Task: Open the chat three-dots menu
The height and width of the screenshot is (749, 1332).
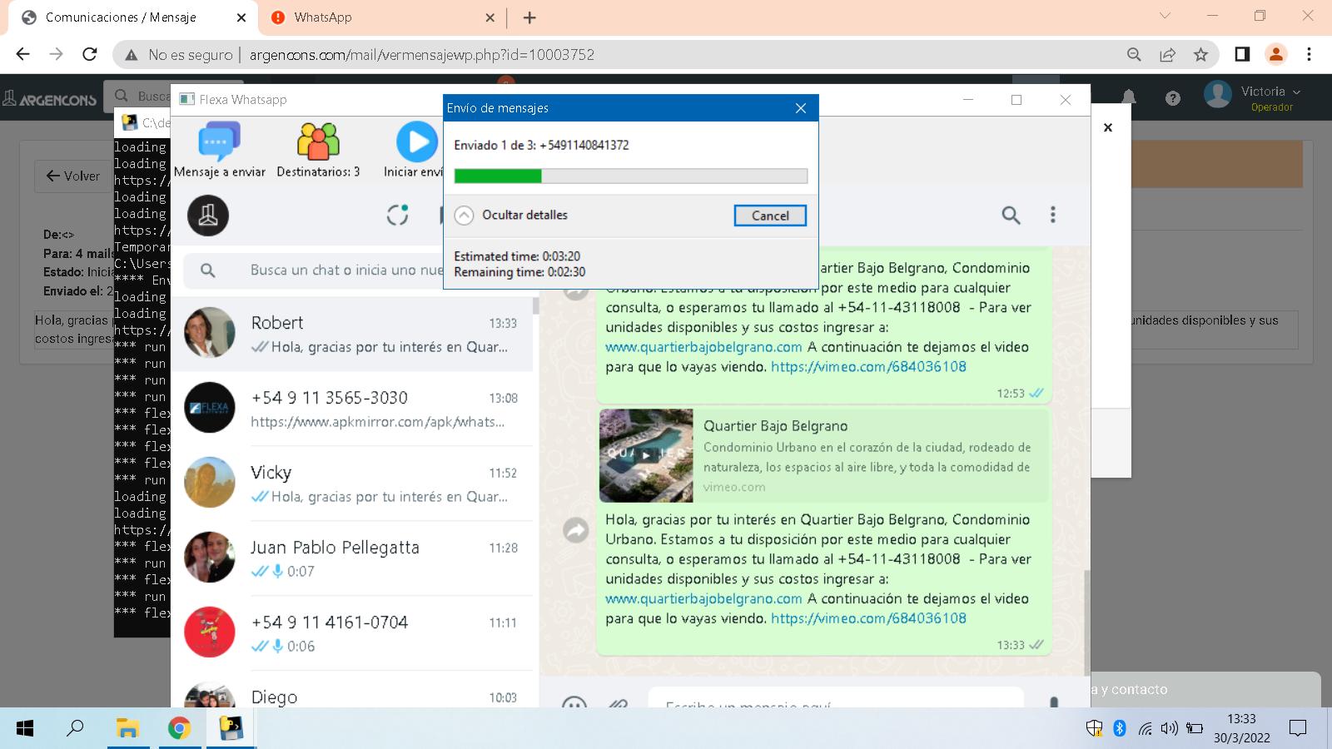Action: pos(1053,216)
